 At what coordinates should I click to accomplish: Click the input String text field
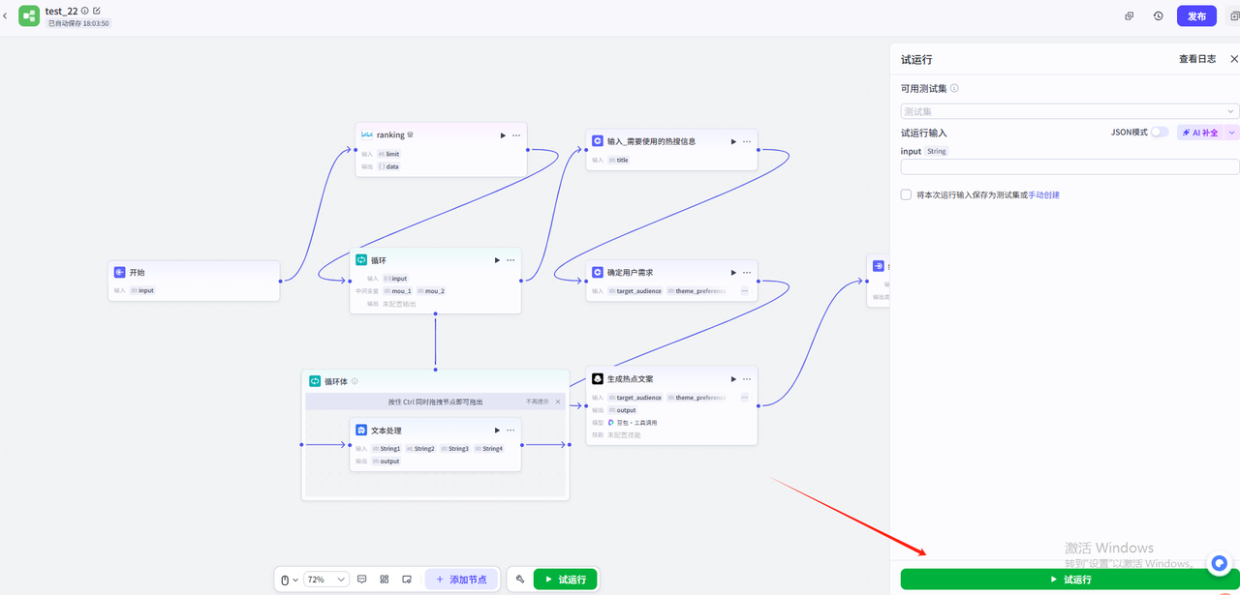pyautogui.click(x=1069, y=167)
